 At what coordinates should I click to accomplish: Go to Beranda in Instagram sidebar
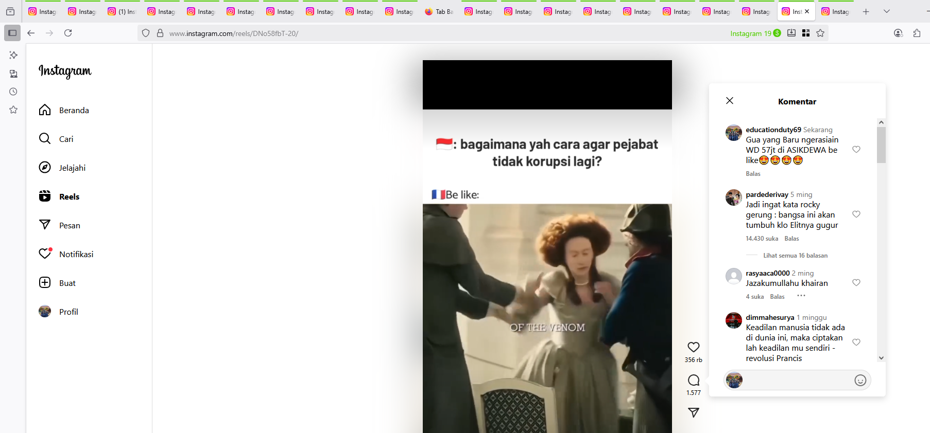pos(64,110)
